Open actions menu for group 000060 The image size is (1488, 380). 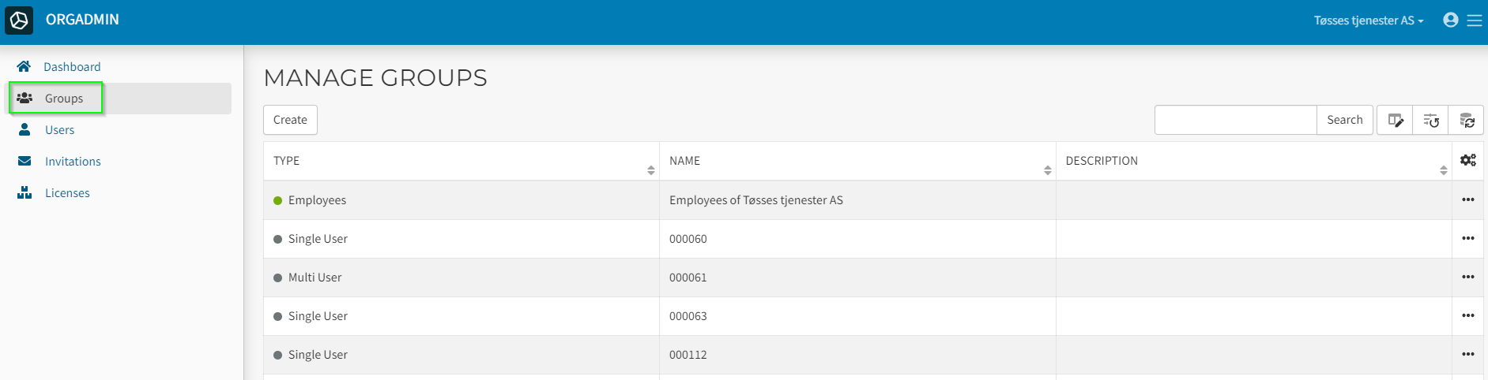(1467, 239)
